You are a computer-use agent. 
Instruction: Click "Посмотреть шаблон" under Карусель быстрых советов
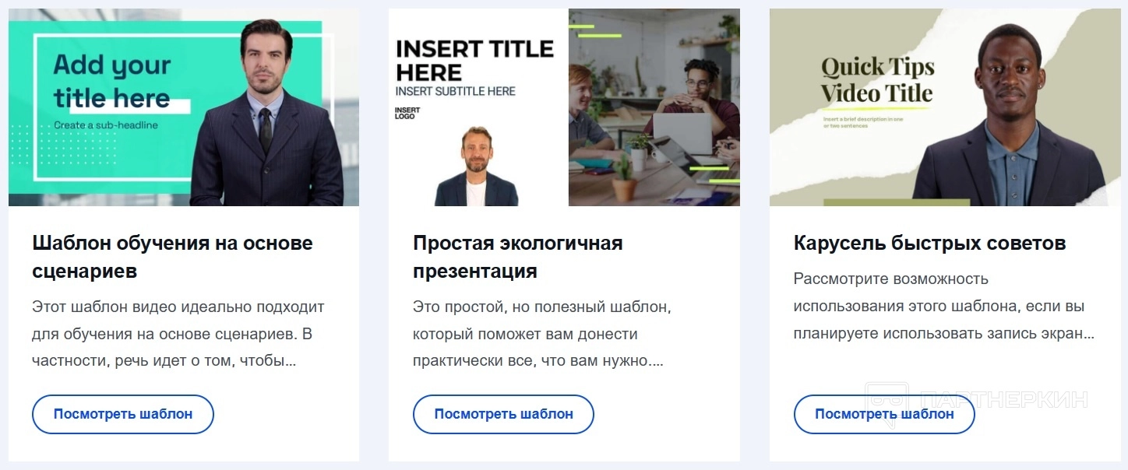[884, 414]
